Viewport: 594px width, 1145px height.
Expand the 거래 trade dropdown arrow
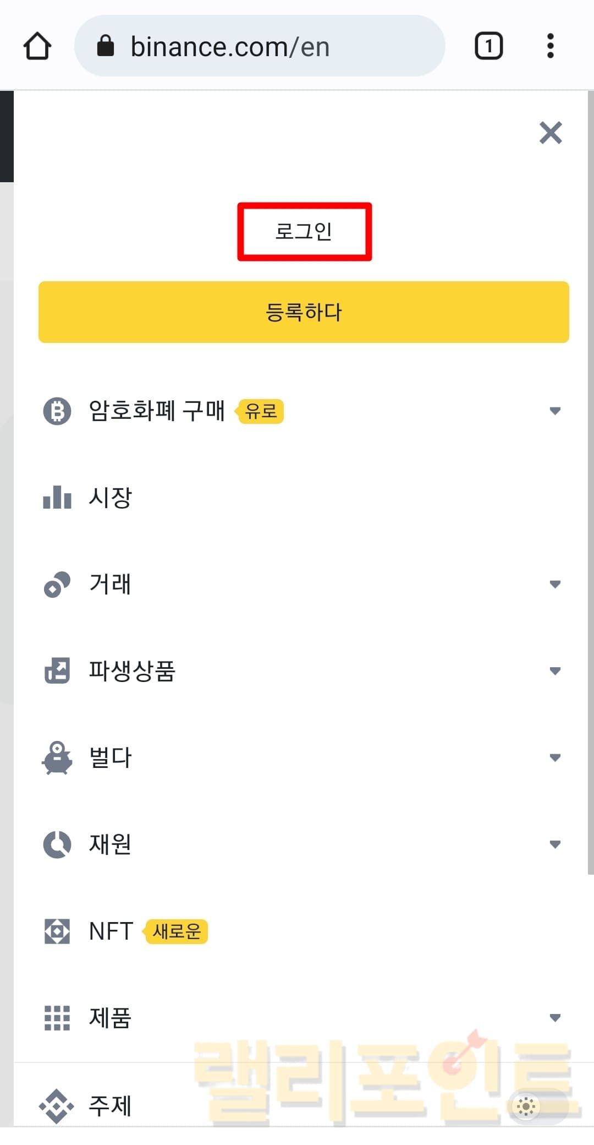(x=555, y=584)
